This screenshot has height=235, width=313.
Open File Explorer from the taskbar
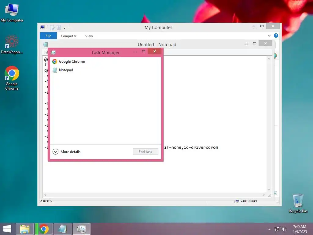coord(25,229)
